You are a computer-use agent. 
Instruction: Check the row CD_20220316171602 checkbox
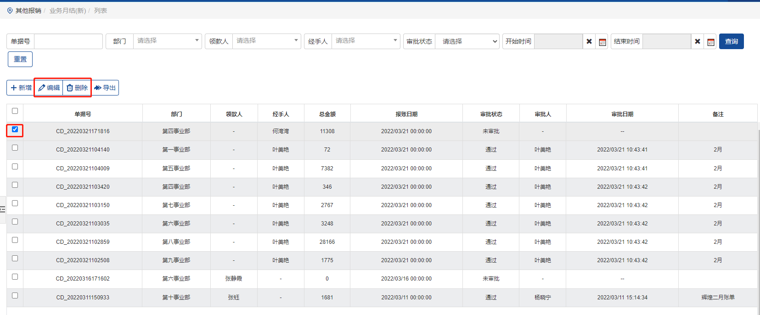[15, 277]
